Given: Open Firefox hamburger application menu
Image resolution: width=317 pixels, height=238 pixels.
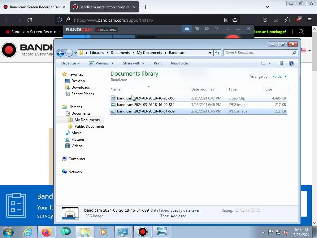Looking at the screenshot, I should pos(309,20).
